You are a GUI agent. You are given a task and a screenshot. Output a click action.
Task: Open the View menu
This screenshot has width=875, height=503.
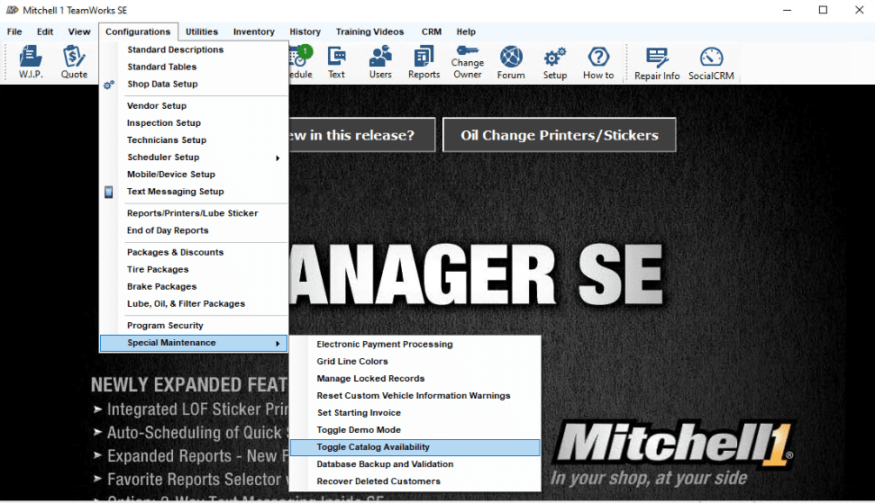(79, 31)
